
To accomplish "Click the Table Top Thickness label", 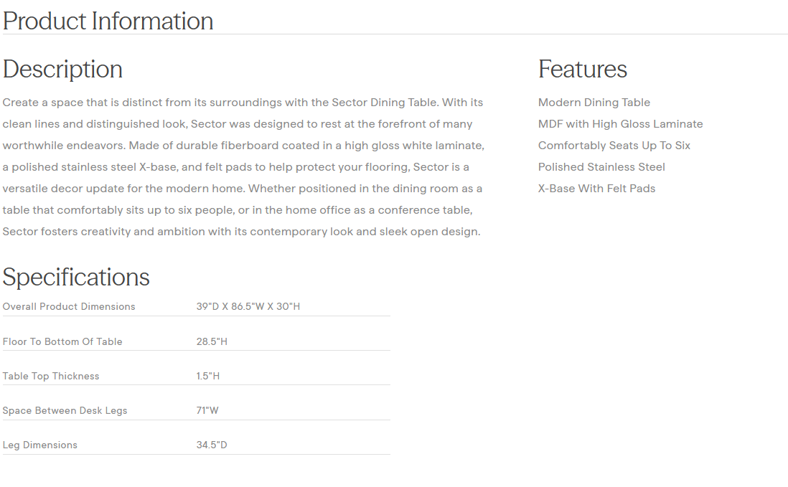I will tap(51, 376).
